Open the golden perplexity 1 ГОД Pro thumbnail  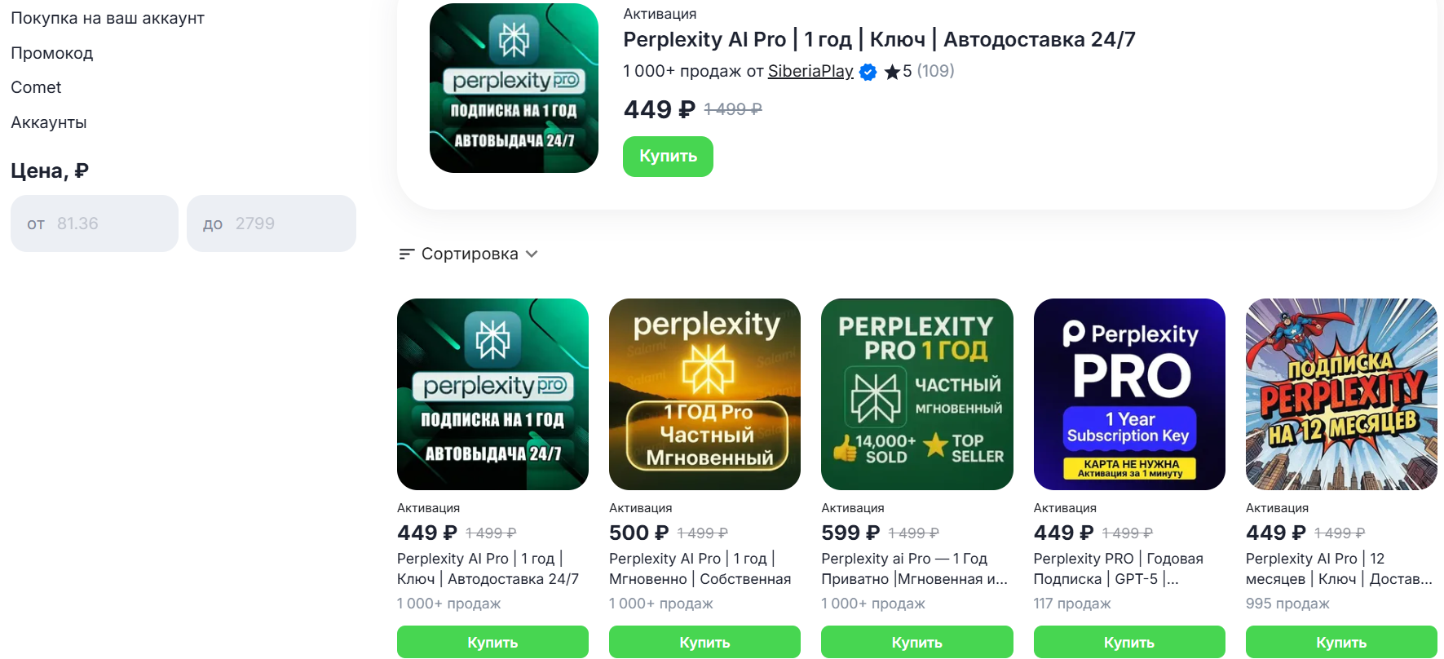pos(704,394)
